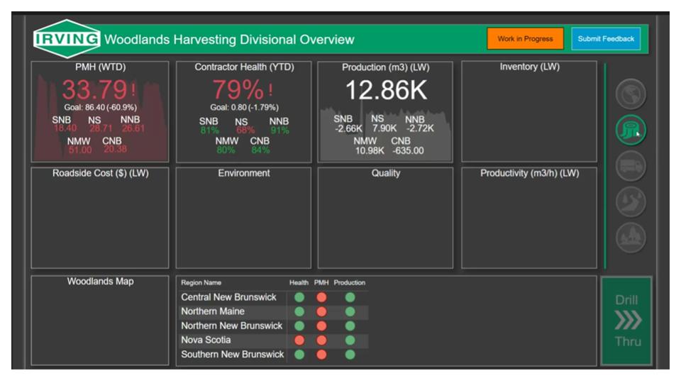Click the Work in Progress button

pyautogui.click(x=525, y=38)
